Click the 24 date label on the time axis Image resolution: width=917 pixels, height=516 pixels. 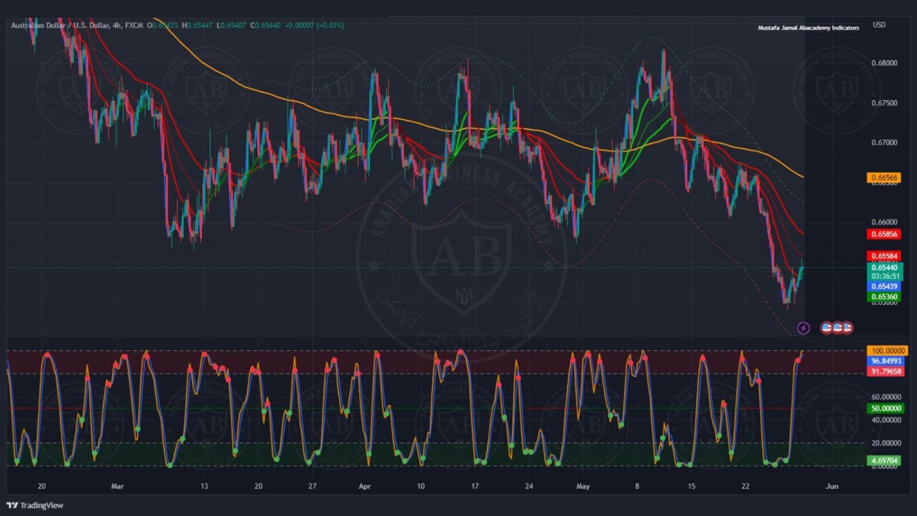coord(529,487)
